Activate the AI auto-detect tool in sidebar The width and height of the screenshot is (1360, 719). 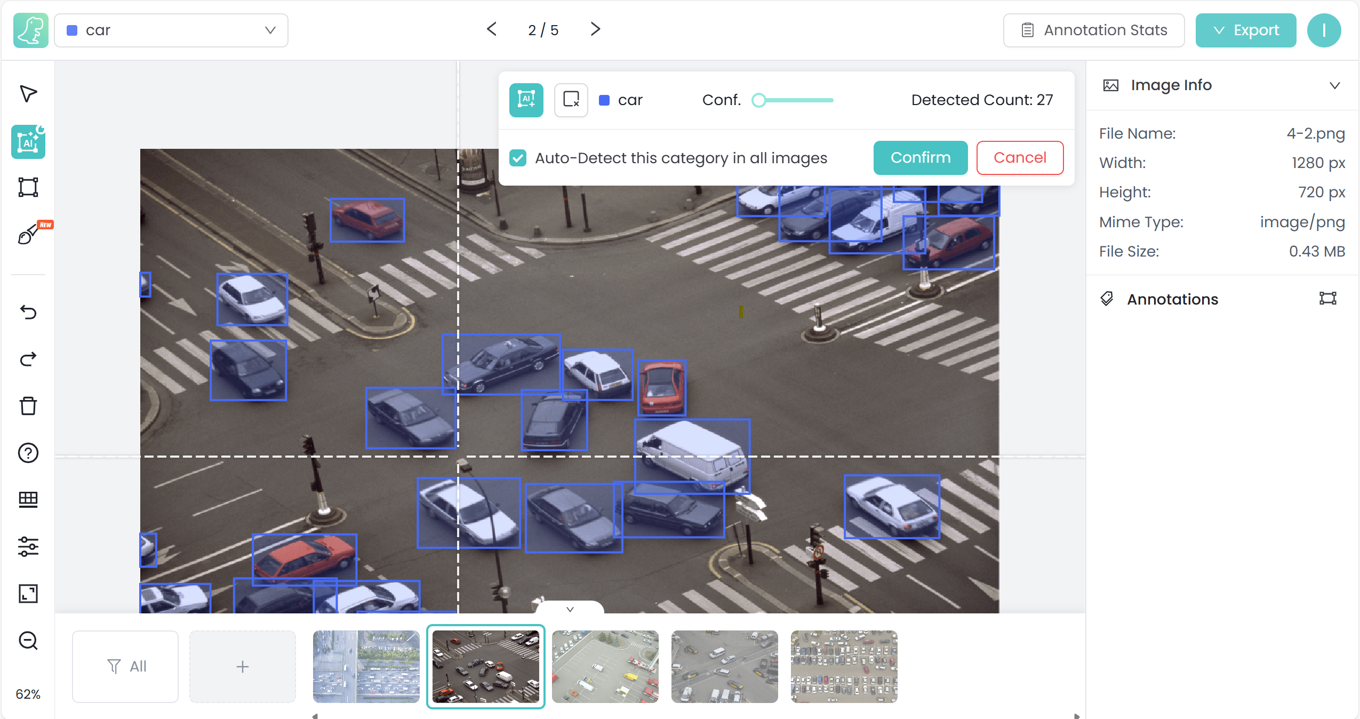tap(28, 142)
